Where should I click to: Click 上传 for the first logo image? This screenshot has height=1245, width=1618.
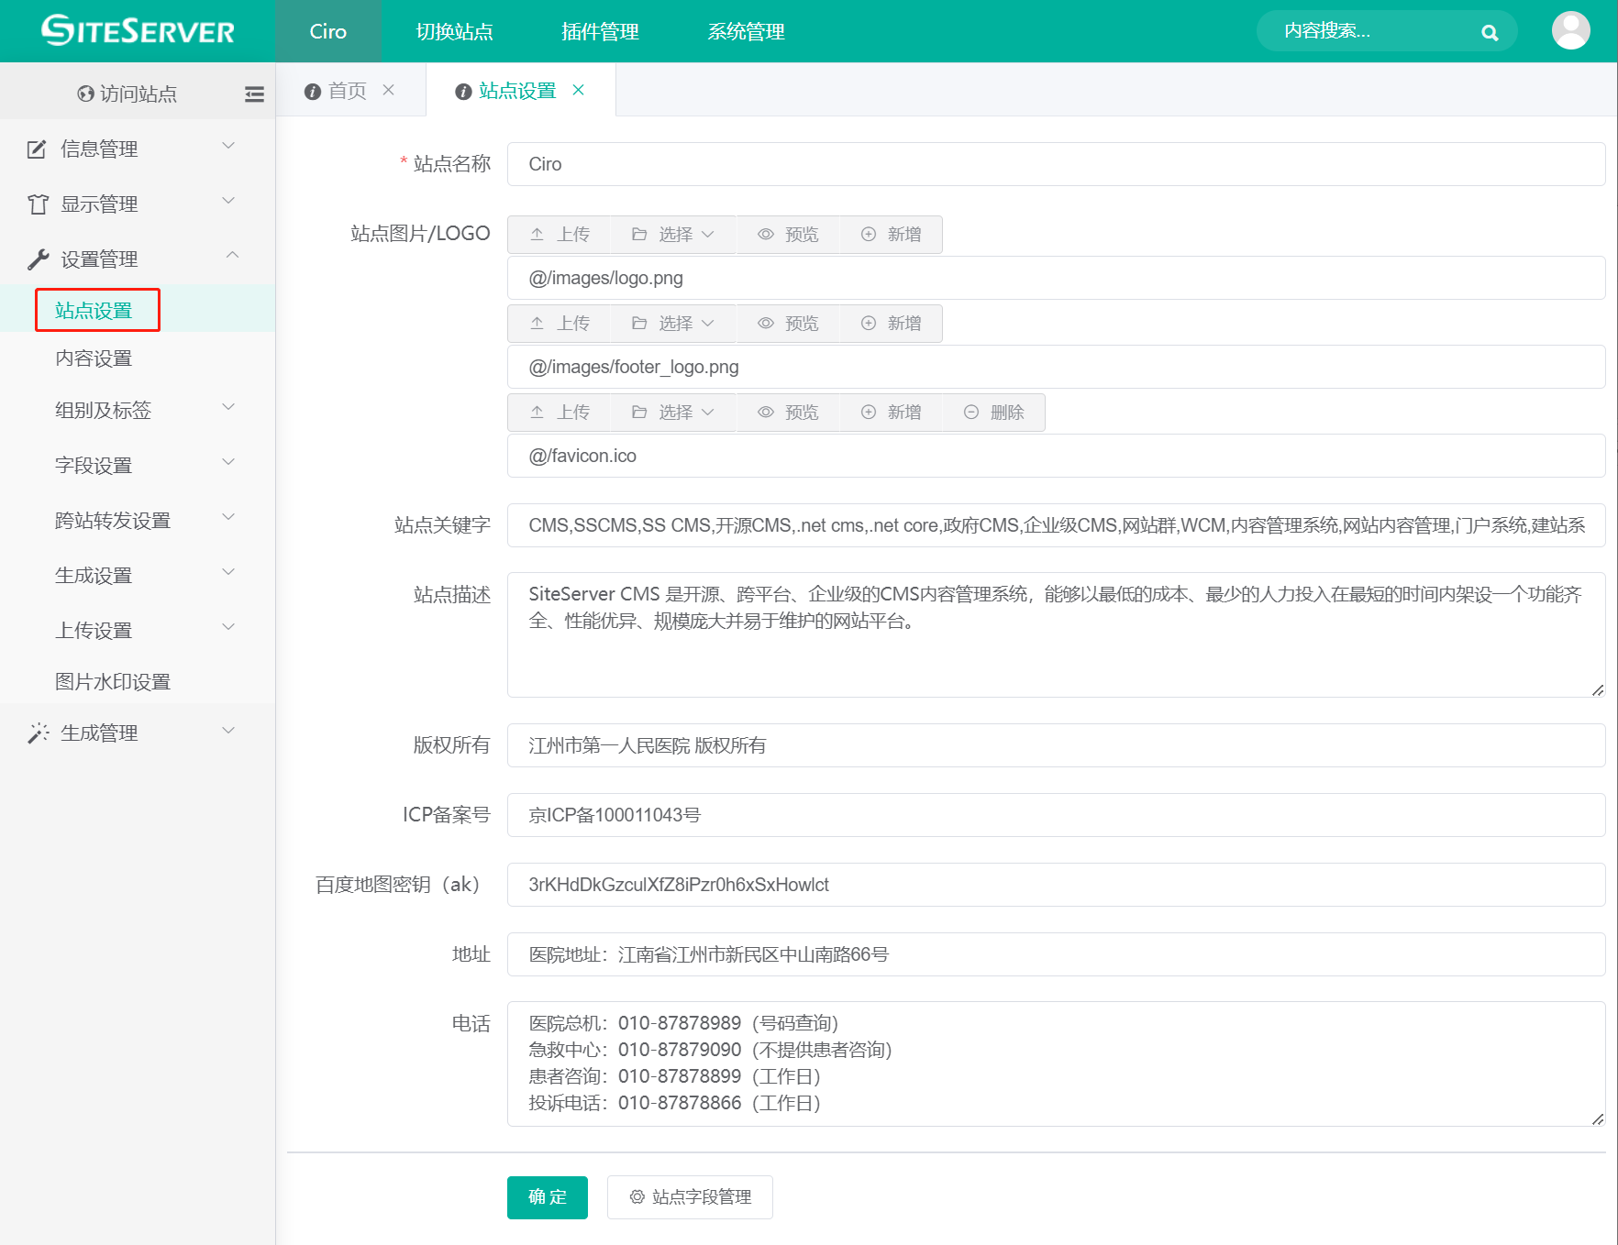[x=560, y=235]
